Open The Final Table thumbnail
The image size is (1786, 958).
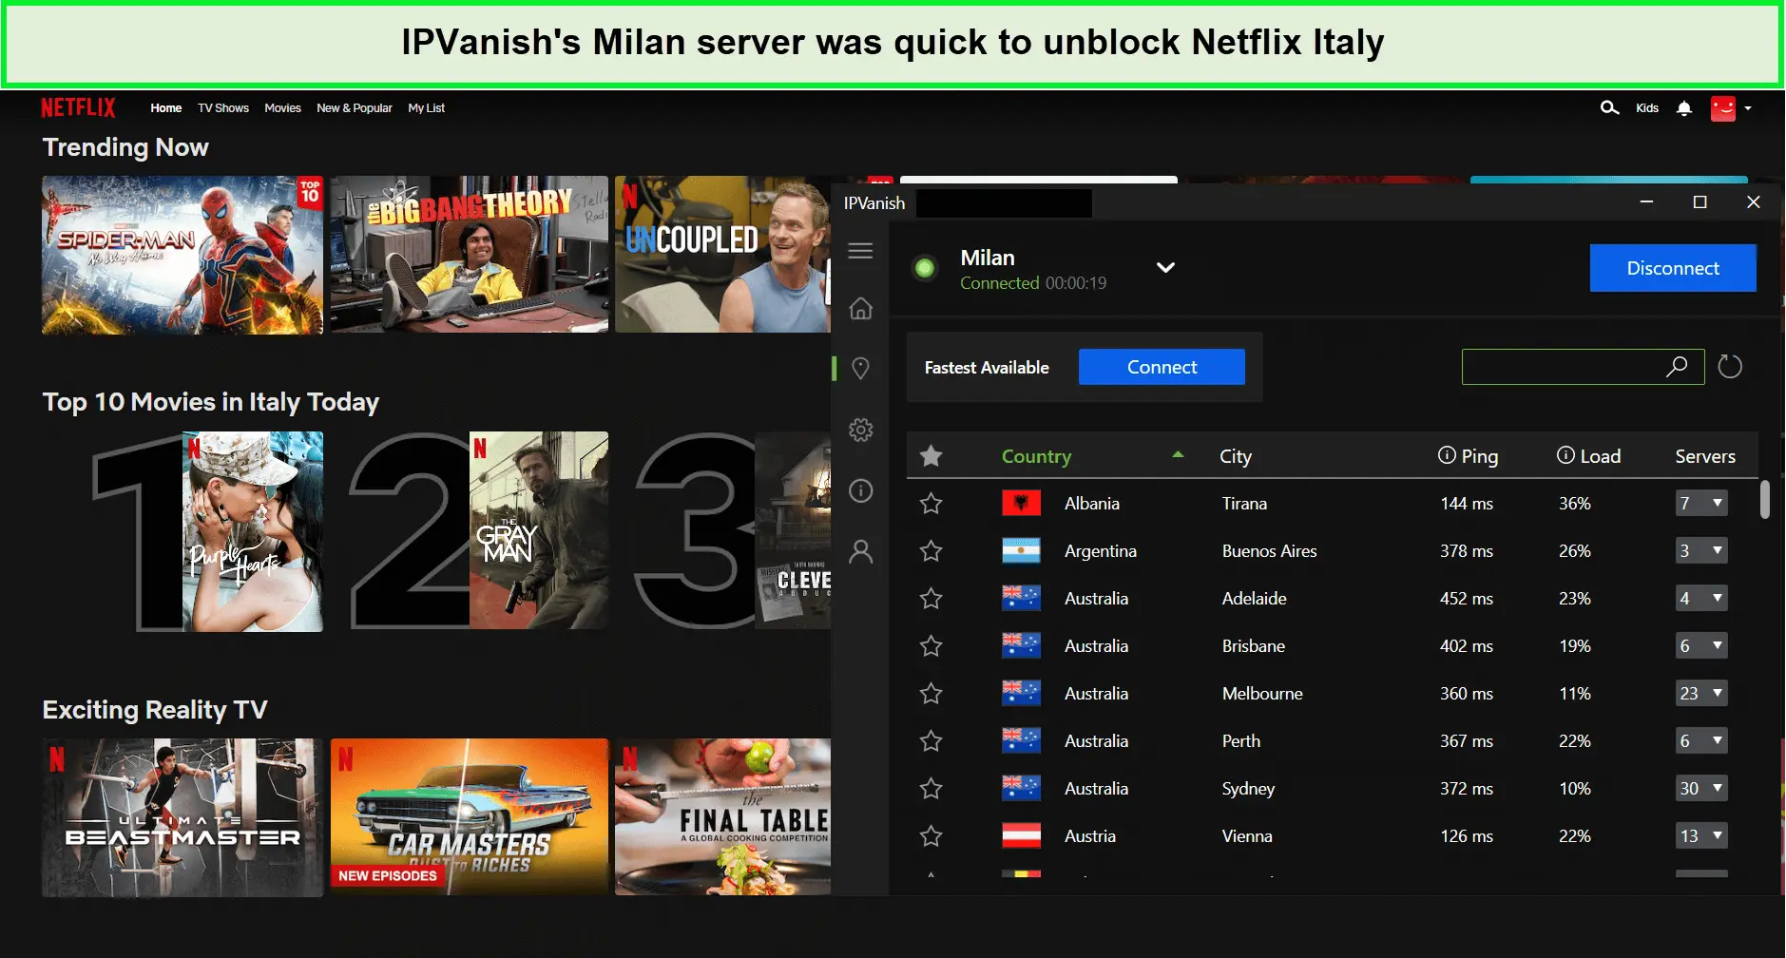click(722, 816)
